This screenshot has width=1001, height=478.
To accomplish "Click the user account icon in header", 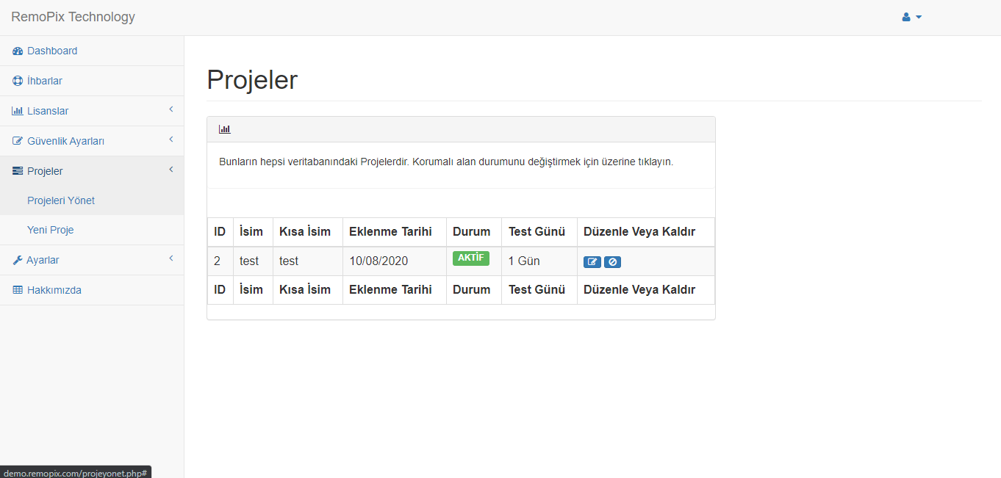I will 906,17.
